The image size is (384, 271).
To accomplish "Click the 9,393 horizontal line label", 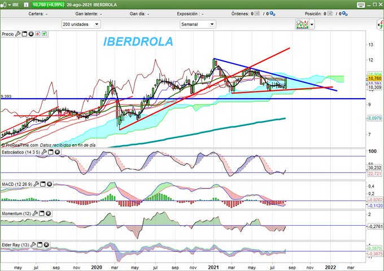I will pyautogui.click(x=6, y=97).
